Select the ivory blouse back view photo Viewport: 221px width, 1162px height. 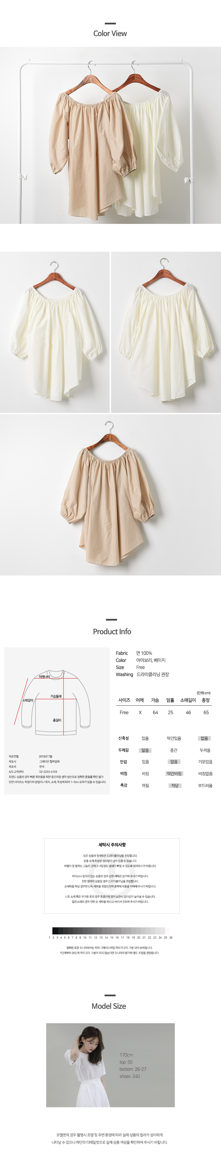pyautogui.click(x=166, y=332)
